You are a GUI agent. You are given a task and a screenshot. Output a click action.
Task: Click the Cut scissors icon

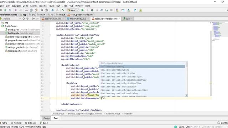click(x=26, y=10)
